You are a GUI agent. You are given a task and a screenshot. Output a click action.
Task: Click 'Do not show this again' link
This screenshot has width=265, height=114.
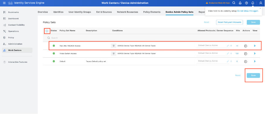coord(248,11)
